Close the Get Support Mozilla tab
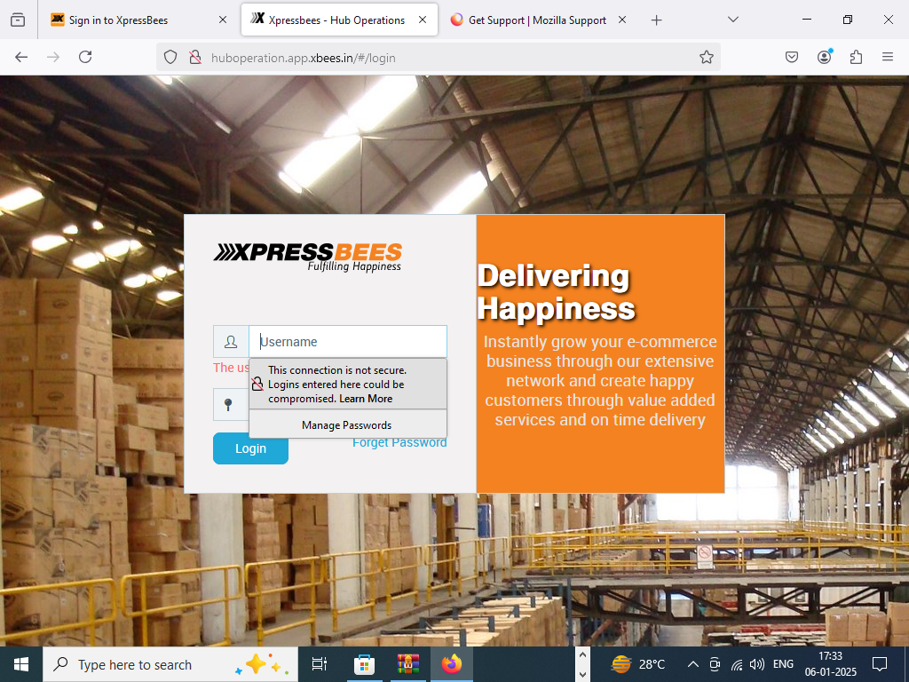909x682 pixels. pos(622,20)
